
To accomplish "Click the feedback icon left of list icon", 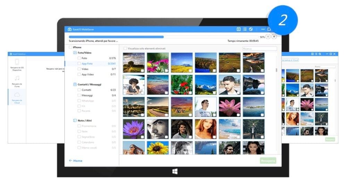I will [239, 29].
